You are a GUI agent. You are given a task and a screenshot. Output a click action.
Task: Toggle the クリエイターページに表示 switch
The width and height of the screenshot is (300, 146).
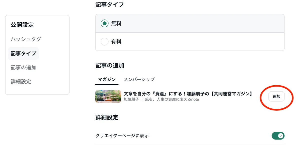click(x=278, y=136)
